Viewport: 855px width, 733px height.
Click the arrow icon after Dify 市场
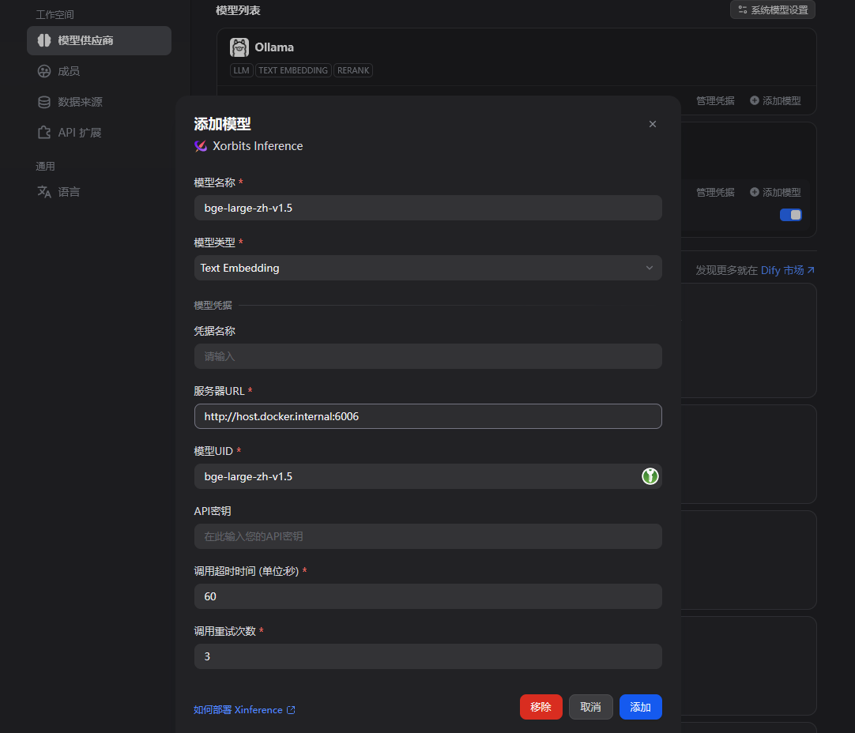(x=811, y=270)
